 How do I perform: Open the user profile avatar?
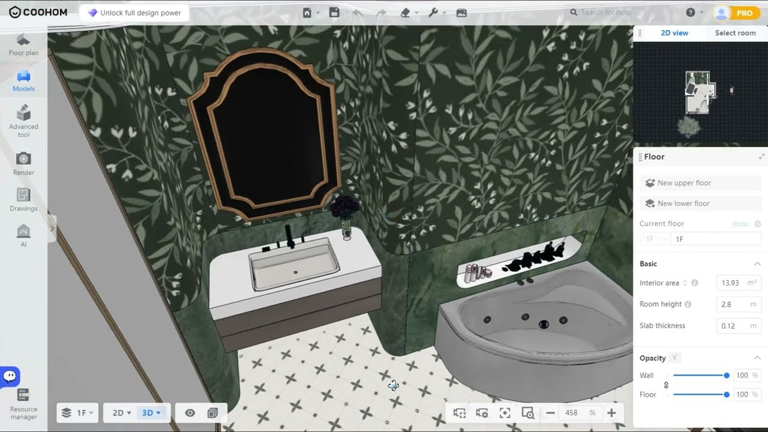(x=721, y=13)
